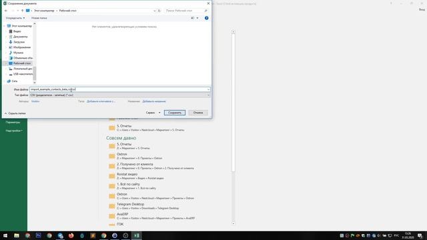Viewport: 427px width, 240px height.
Task: Click the Имя файла text field
Action: coord(118,89)
